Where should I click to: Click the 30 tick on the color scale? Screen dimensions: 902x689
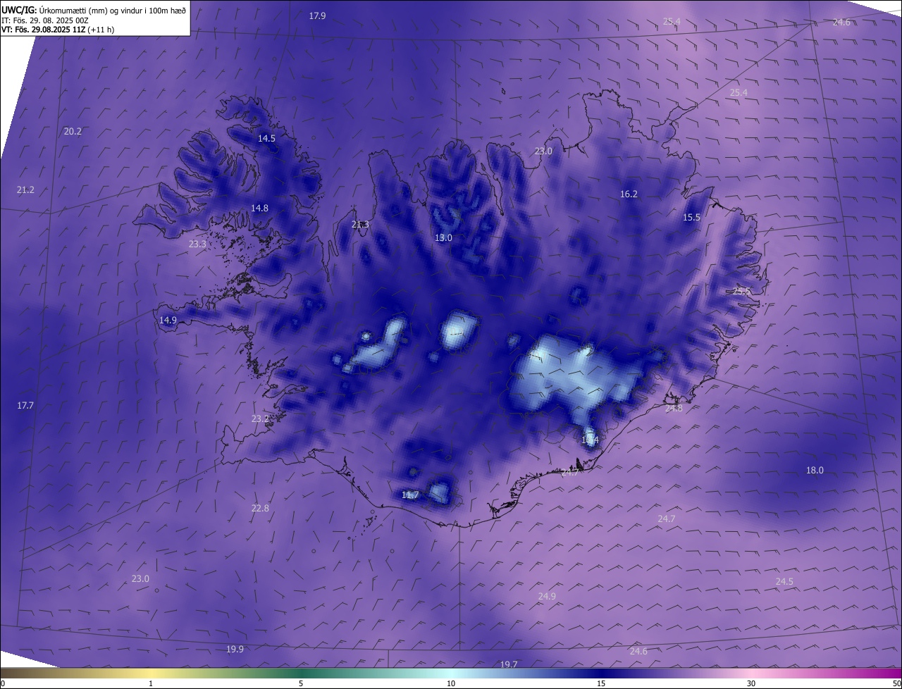[x=751, y=683]
